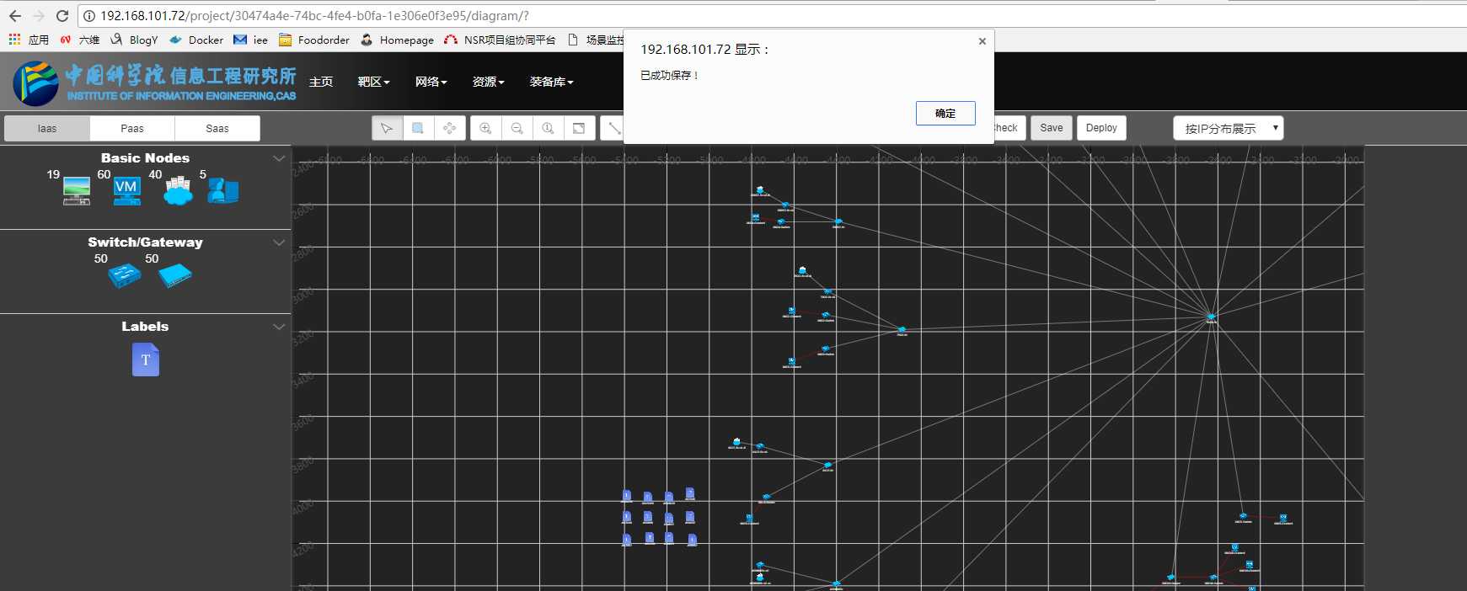This screenshot has width=1467, height=591.
Task: Focus the browser address bar
Action: coord(758,16)
